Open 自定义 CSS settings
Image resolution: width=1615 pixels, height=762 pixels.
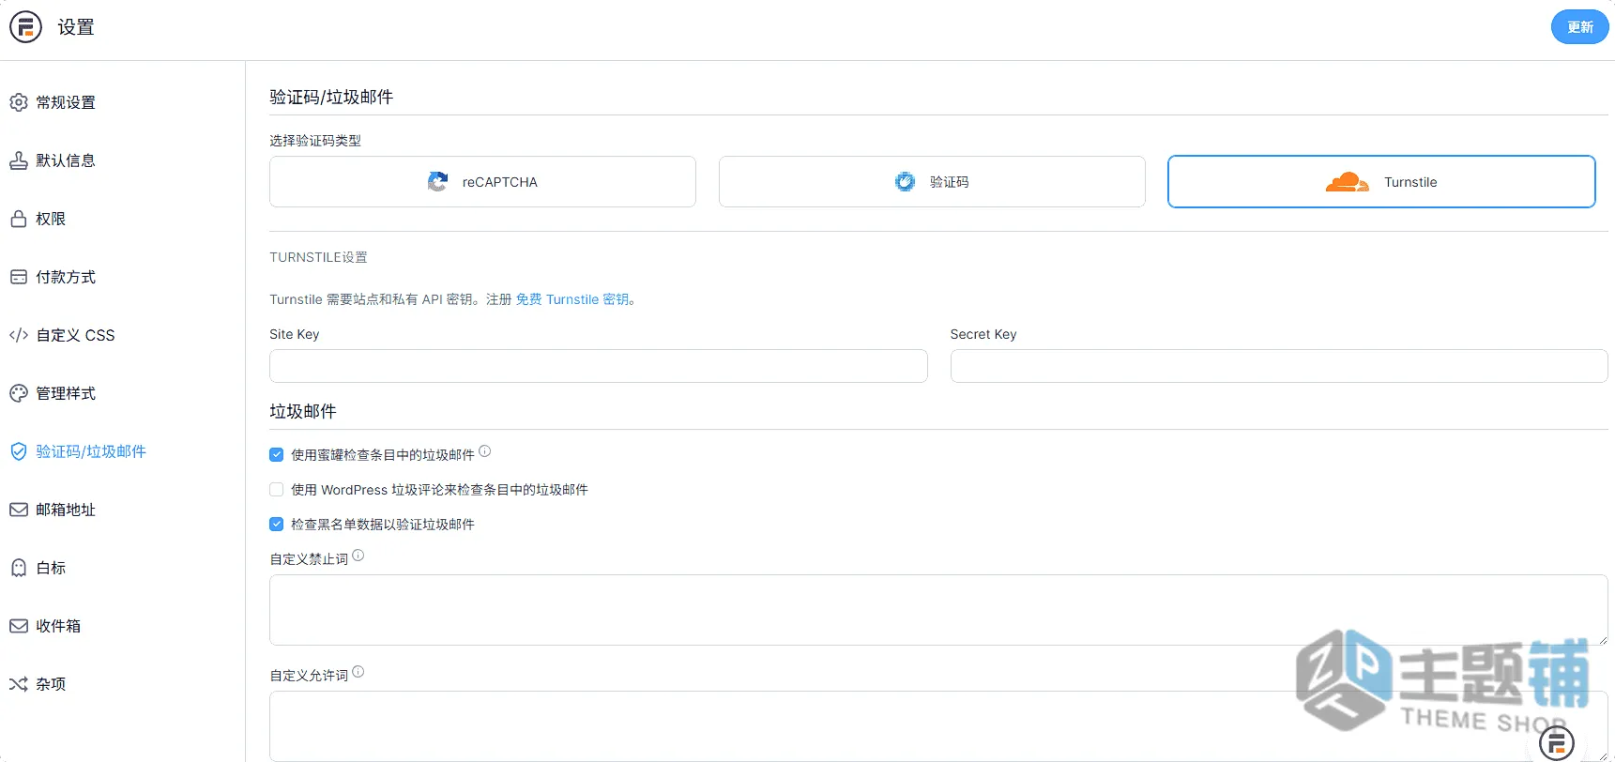75,335
